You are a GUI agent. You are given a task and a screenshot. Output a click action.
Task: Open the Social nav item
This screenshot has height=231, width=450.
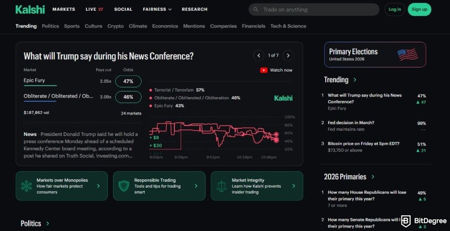123,9
